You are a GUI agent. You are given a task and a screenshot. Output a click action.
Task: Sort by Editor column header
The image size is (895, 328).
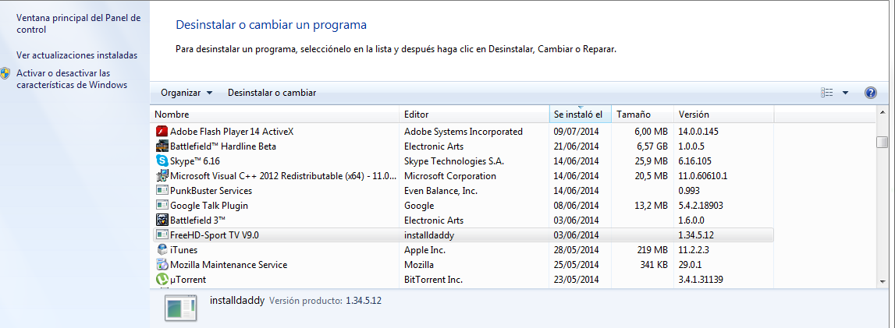tap(474, 115)
